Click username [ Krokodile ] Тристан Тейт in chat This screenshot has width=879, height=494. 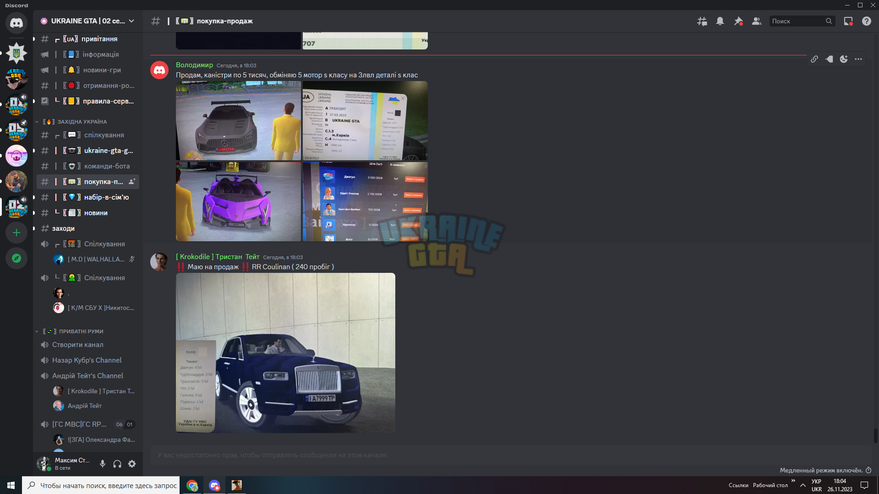point(218,257)
